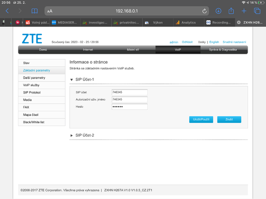The width and height of the screenshot is (266, 199).
Task: Open Správa & Diagnostika menu
Action: (x=223, y=49)
